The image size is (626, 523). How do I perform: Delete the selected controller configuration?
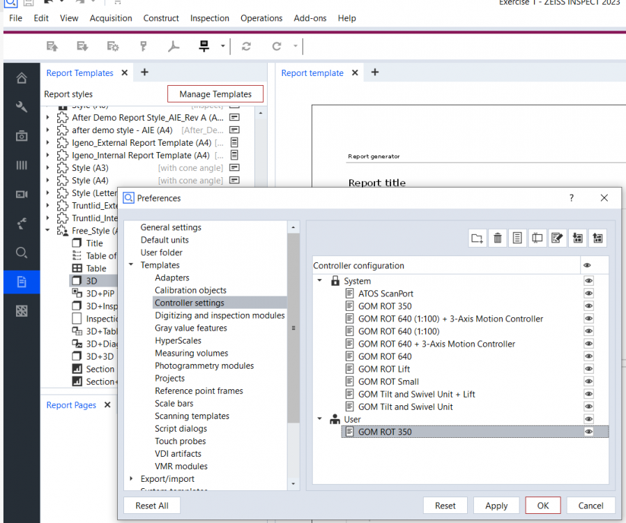point(497,238)
